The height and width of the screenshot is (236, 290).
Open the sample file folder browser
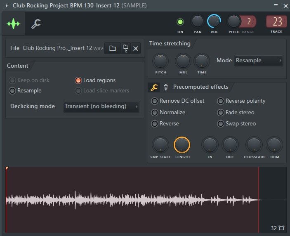pyautogui.click(x=113, y=48)
